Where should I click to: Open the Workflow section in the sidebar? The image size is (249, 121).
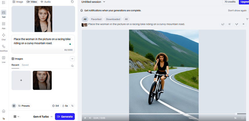pos(3,48)
